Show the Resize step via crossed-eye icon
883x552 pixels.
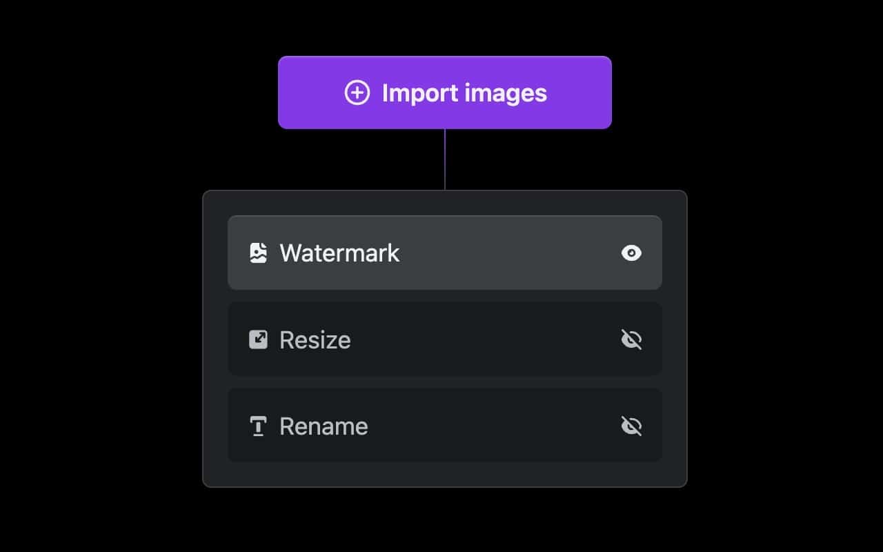point(631,339)
